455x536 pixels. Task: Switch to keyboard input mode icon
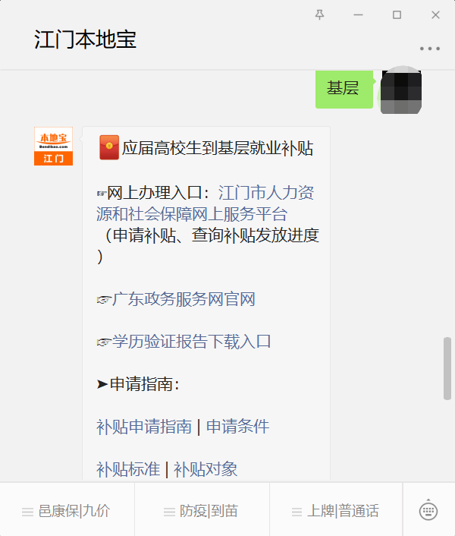pyautogui.click(x=428, y=511)
